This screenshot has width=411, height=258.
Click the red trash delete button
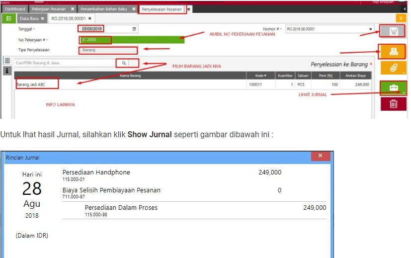tap(393, 104)
